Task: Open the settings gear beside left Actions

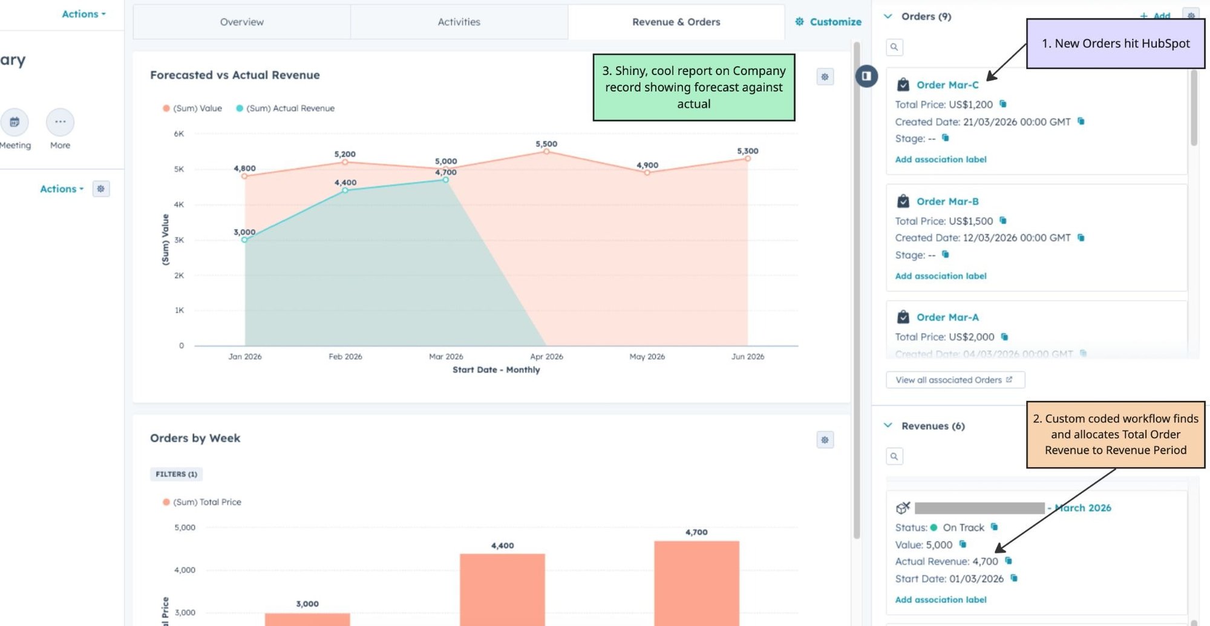Action: pyautogui.click(x=101, y=189)
